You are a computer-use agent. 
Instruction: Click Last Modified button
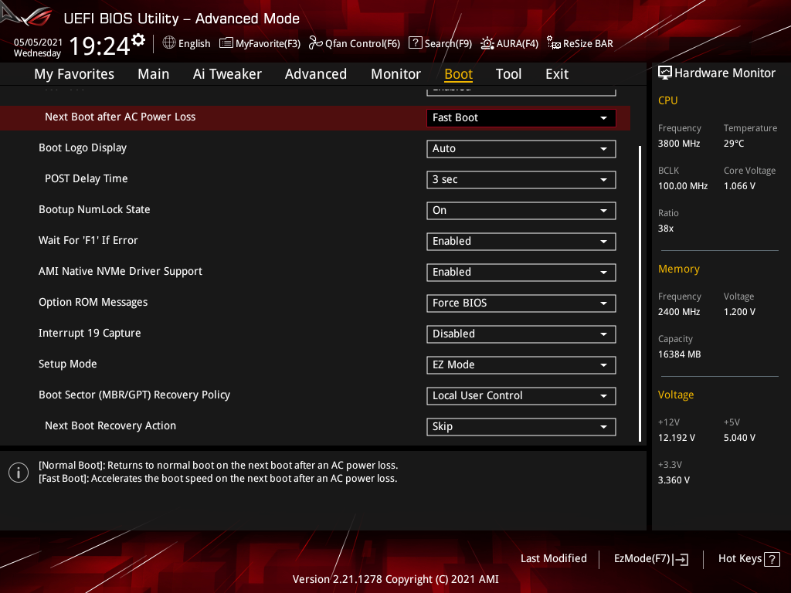click(x=553, y=558)
